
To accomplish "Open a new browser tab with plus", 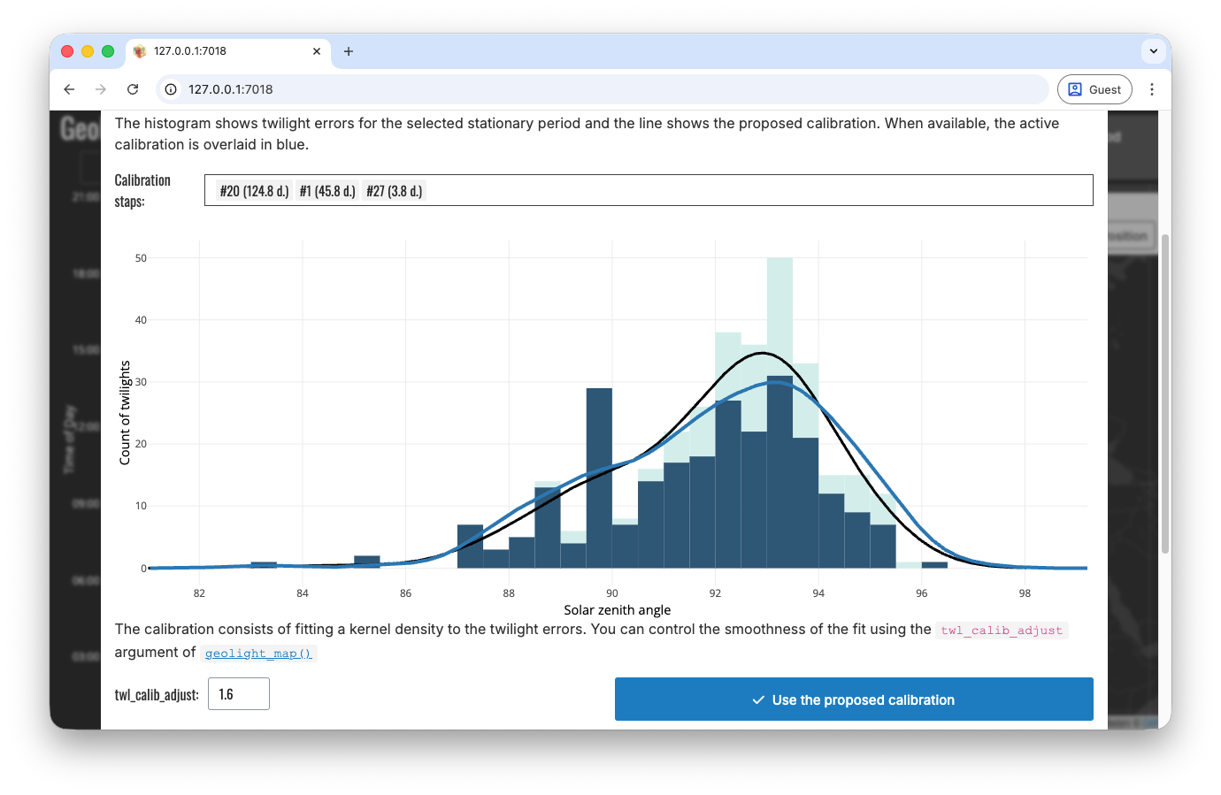I will tap(349, 51).
